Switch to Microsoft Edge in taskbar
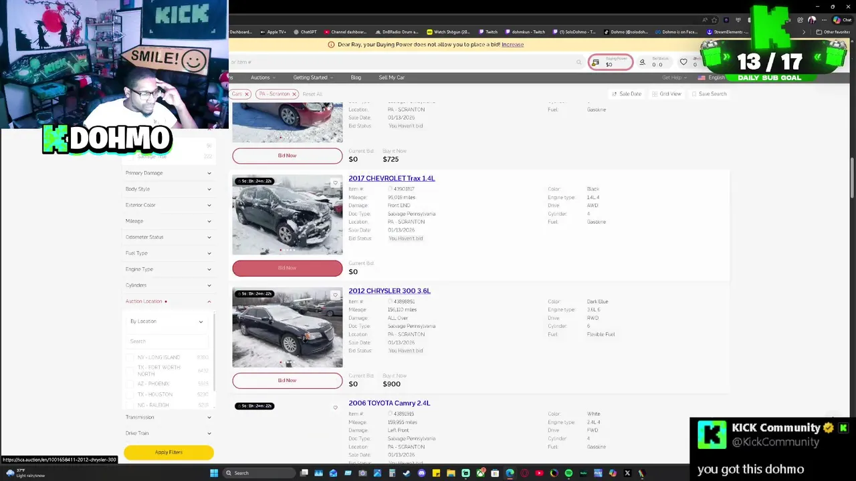This screenshot has width=856, height=481. pyautogui.click(x=510, y=473)
